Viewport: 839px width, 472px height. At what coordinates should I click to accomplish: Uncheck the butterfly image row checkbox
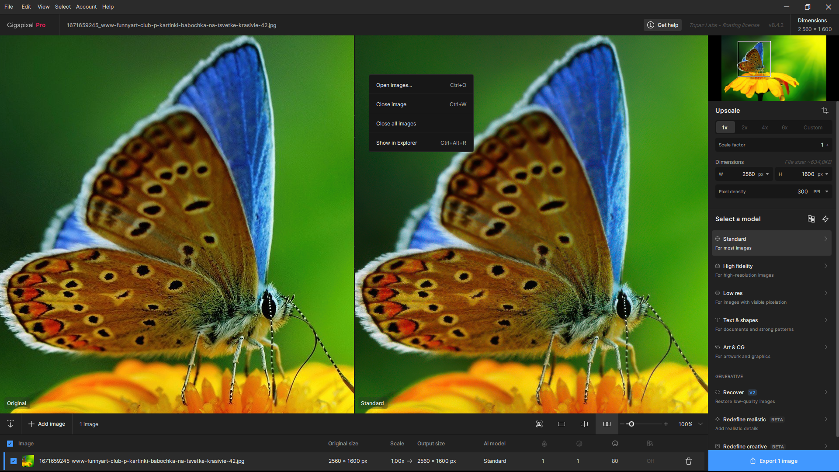[x=14, y=461]
